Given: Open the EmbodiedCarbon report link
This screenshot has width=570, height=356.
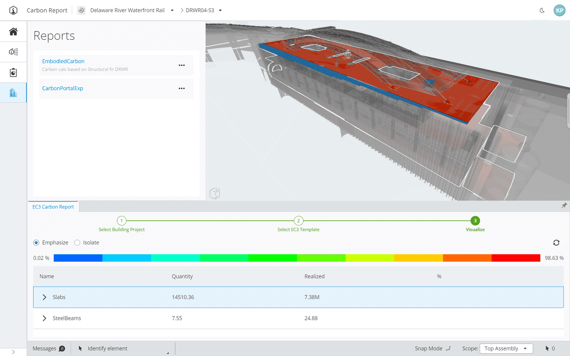Looking at the screenshot, I should [63, 61].
